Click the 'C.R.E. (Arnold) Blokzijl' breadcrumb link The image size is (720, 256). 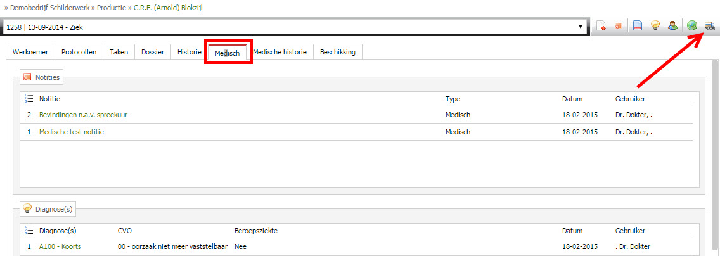point(168,8)
